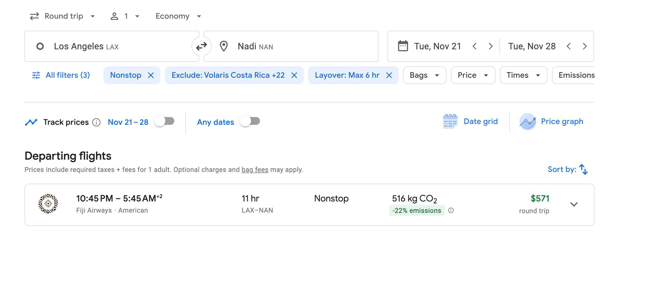Swap origin and destination airports
Viewport: 648px width, 292px height.
point(201,46)
